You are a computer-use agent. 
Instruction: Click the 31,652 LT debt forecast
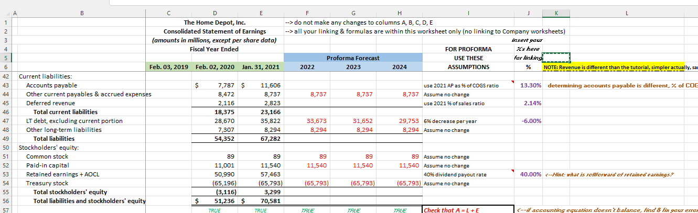point(363,120)
